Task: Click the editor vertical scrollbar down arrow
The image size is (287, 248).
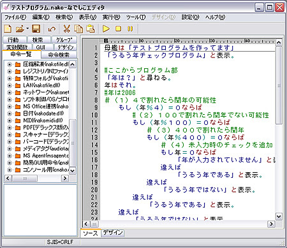Action: (279, 216)
